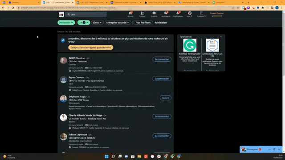The width and height of the screenshot is (285, 160).
Task: Open the Réseau network icon
Action: pyautogui.click(x=142, y=14)
